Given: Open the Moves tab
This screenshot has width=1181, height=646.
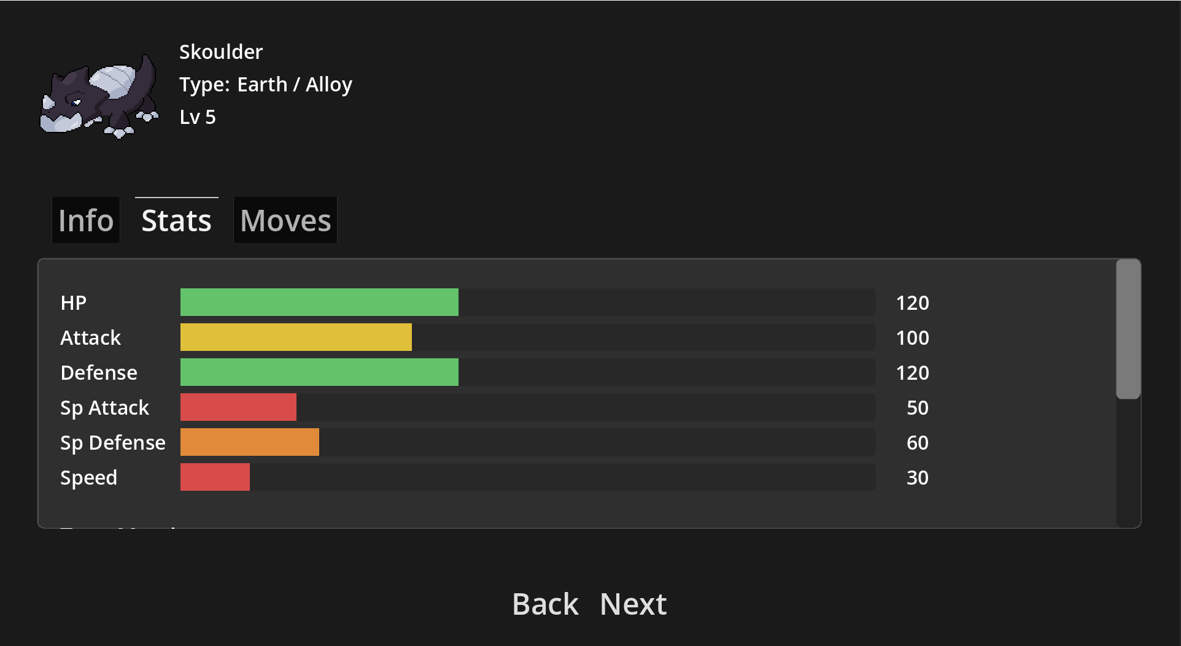Looking at the screenshot, I should (x=285, y=220).
